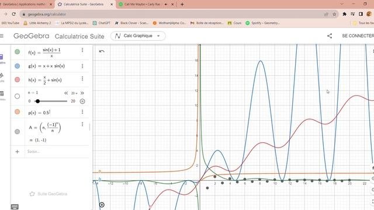The width and height of the screenshot is (374, 210).
Task: Click SE CONNECTER button
Action: [x=358, y=36]
